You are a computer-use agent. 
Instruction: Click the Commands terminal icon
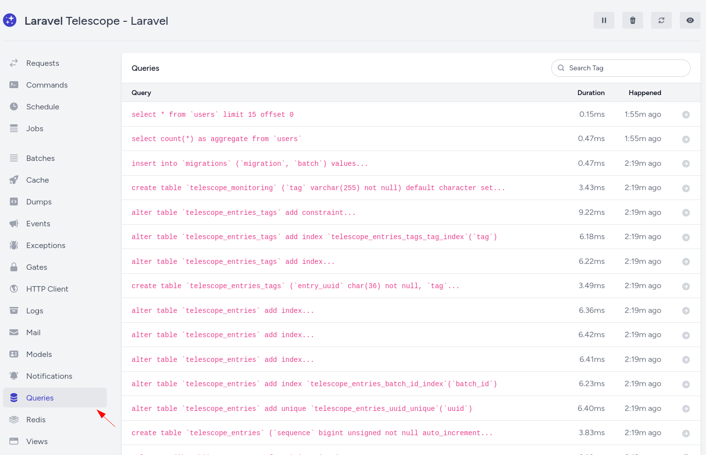[14, 85]
